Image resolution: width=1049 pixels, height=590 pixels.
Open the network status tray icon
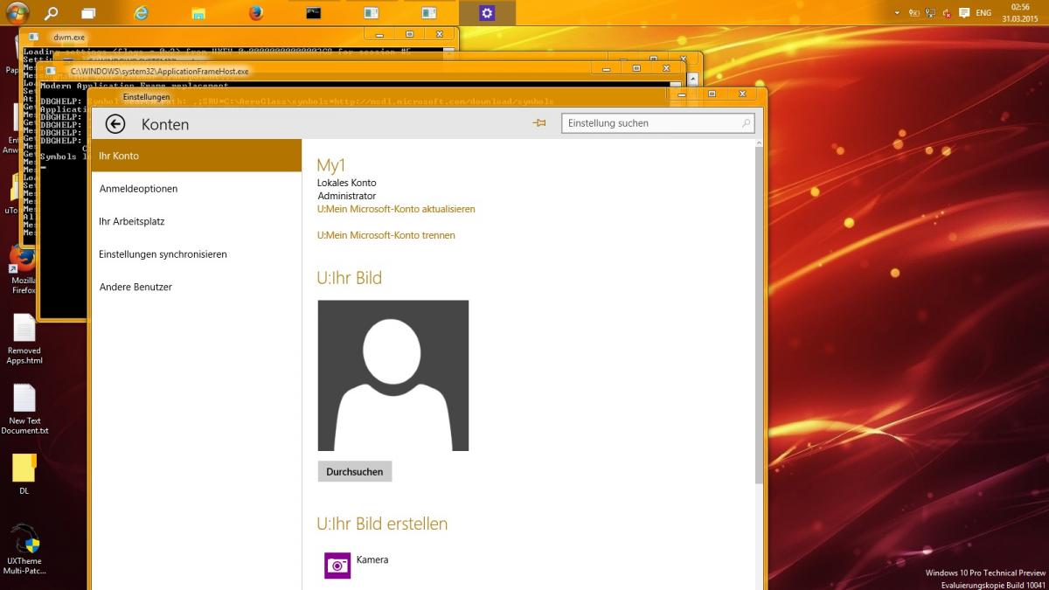click(931, 13)
